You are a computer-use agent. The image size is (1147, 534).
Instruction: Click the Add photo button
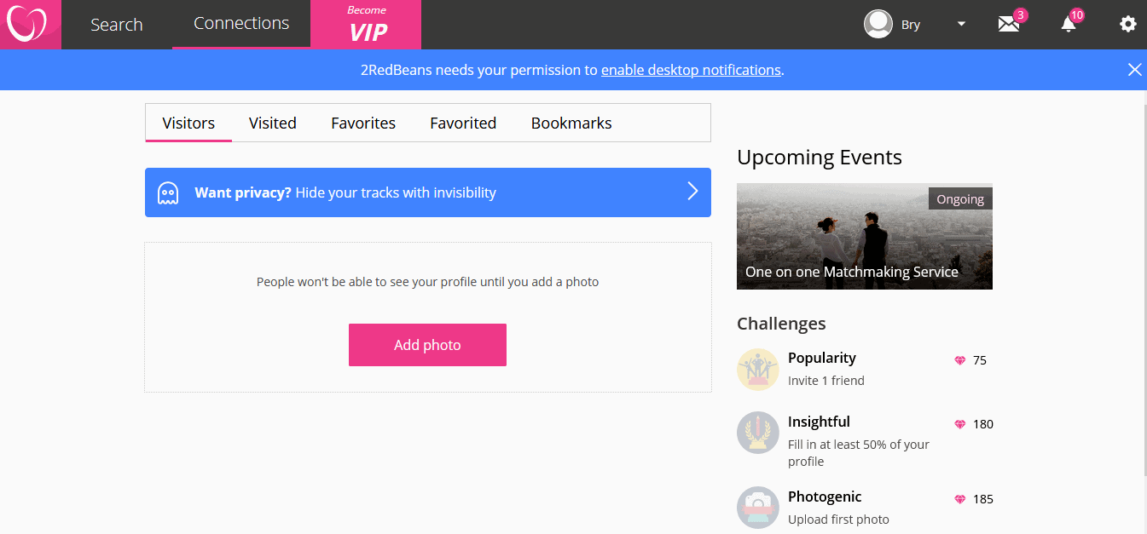[x=427, y=345]
